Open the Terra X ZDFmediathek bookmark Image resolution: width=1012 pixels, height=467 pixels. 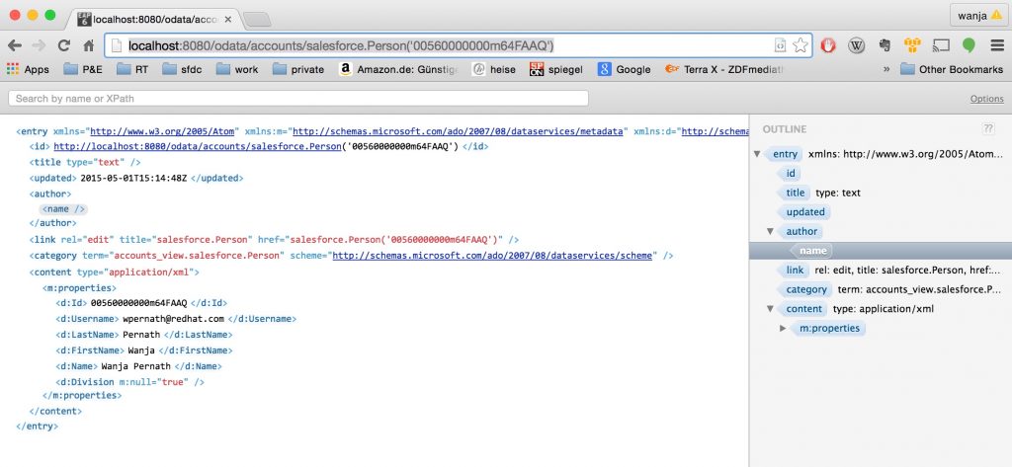click(x=724, y=69)
